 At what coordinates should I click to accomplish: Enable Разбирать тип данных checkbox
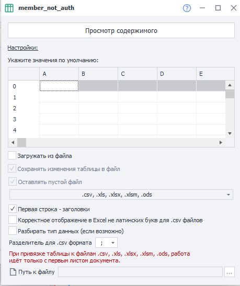pyautogui.click(x=13, y=231)
